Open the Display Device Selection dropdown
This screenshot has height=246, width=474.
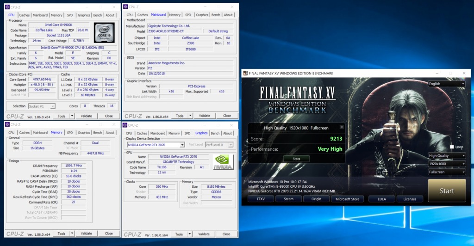pyautogui.click(x=156, y=145)
